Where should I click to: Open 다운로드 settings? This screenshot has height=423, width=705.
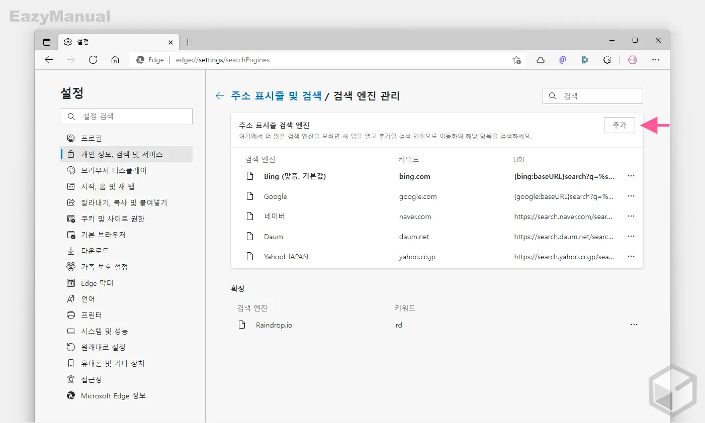[126, 251]
